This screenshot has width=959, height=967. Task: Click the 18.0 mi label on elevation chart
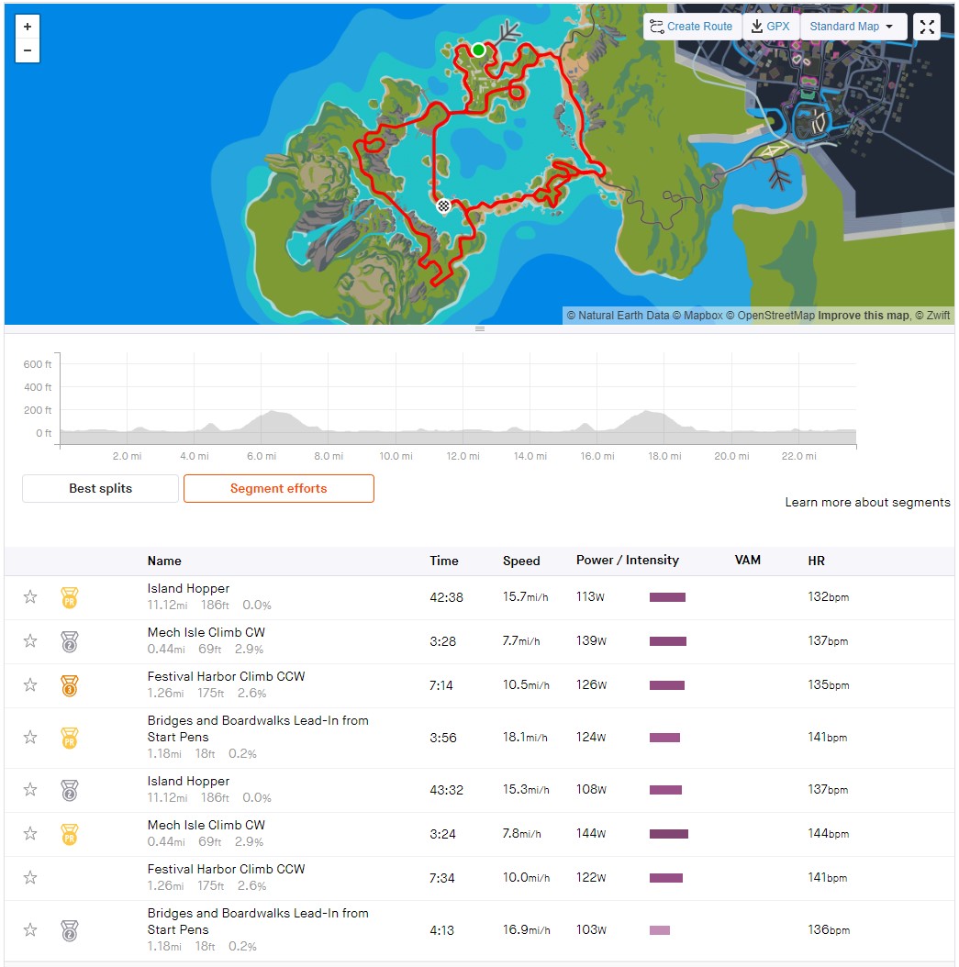(664, 456)
